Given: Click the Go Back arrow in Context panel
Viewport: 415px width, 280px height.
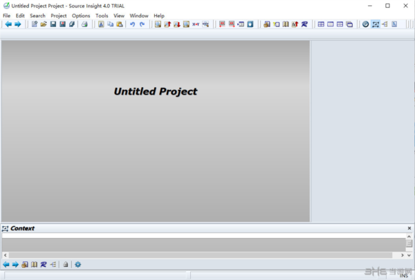Looking at the screenshot, I should 6,264.
